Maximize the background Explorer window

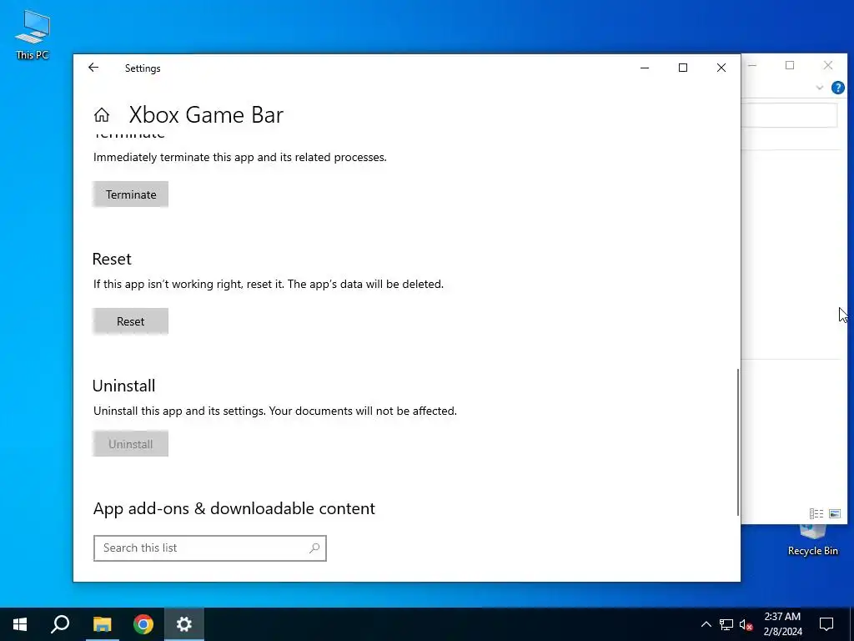click(790, 65)
